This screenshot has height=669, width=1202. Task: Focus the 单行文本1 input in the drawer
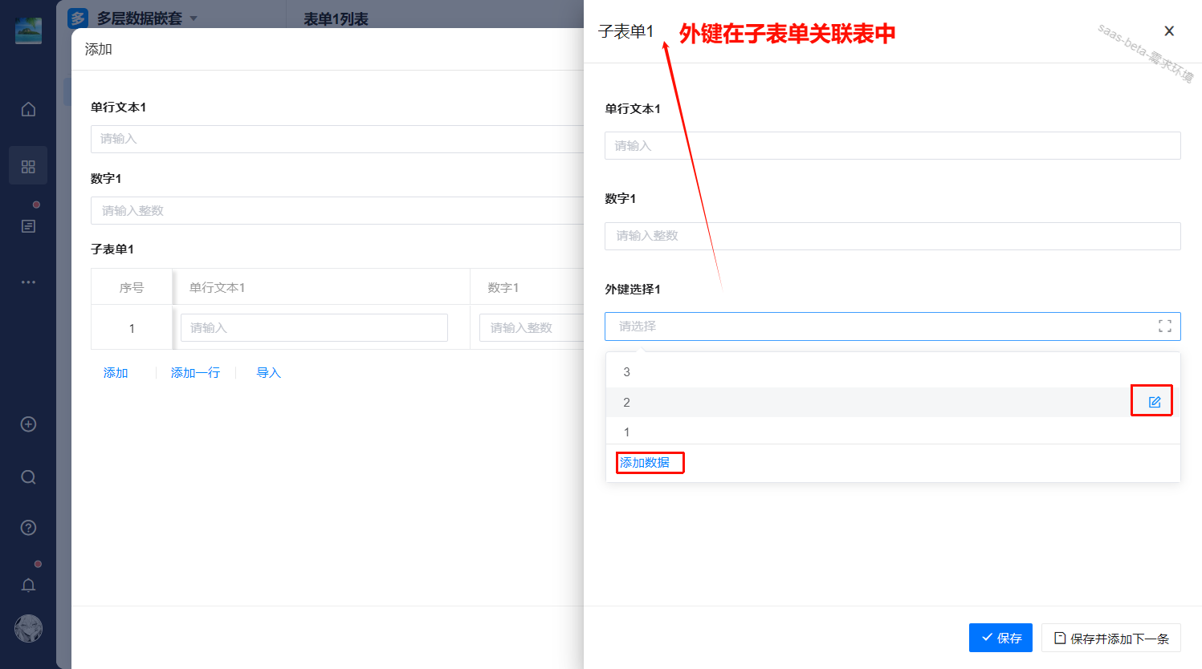[x=892, y=146]
